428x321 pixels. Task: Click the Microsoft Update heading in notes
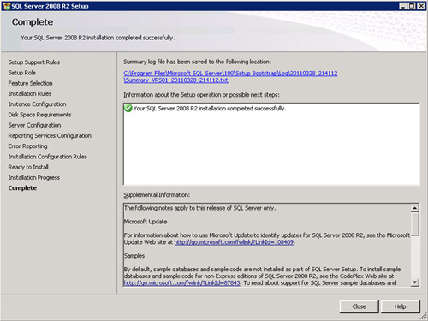(x=146, y=222)
